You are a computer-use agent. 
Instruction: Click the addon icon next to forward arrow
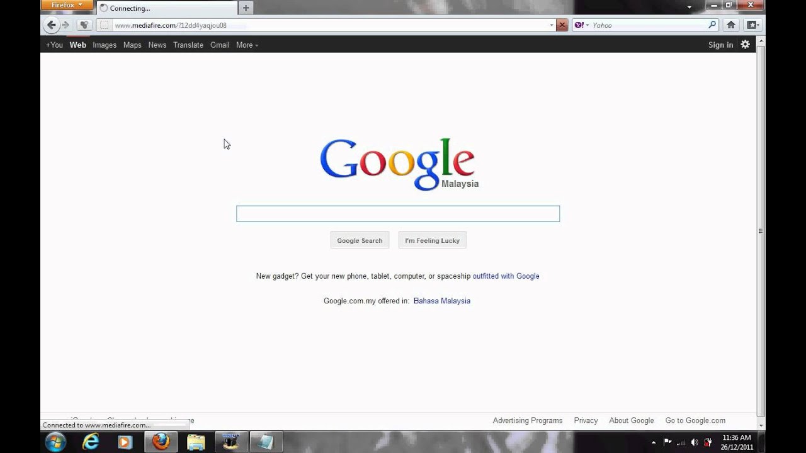tap(84, 25)
